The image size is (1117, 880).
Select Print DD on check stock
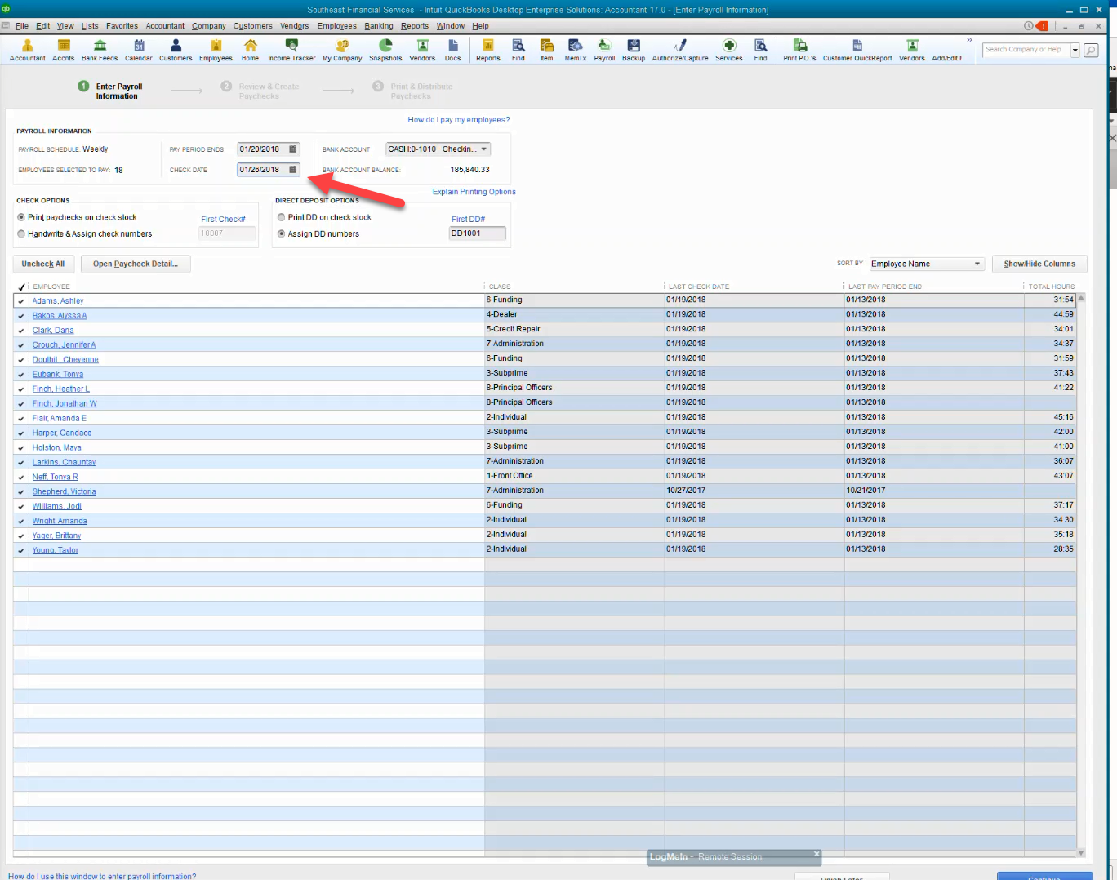(x=281, y=217)
